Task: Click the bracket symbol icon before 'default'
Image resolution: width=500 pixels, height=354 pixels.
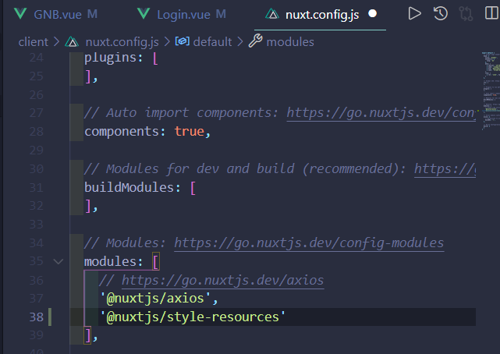Action: click(x=183, y=41)
